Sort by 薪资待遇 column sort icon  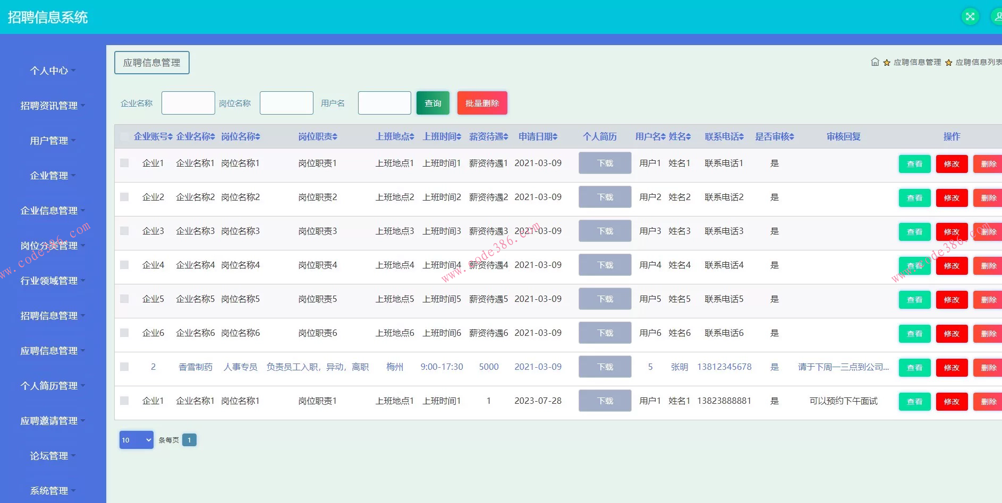point(506,137)
